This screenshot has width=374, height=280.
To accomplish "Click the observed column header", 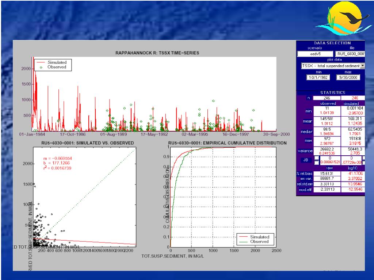I will (x=328, y=104).
